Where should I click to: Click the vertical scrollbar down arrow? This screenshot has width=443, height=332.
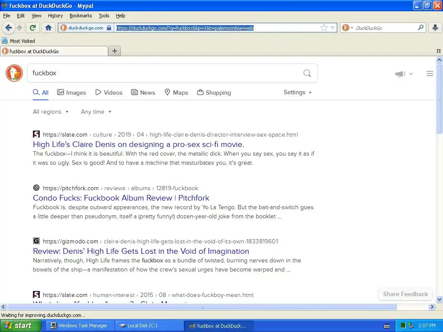(x=439, y=299)
